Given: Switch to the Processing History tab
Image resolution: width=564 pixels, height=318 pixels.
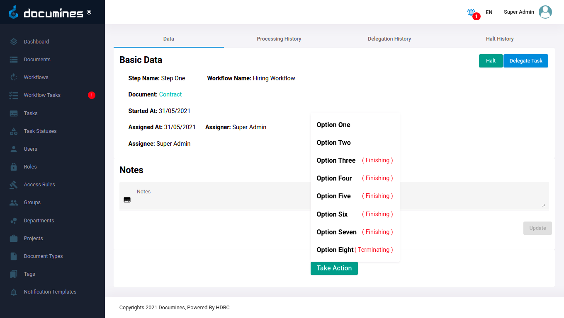Looking at the screenshot, I should (x=279, y=39).
